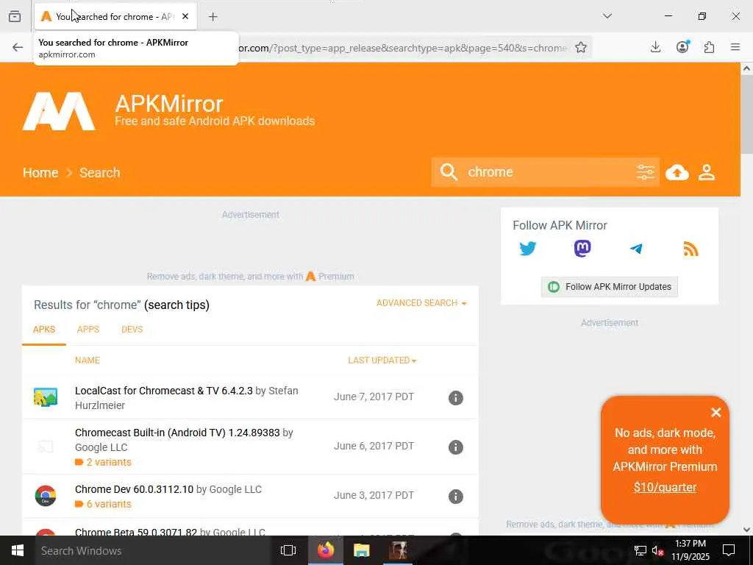The height and width of the screenshot is (565, 753).
Task: Open the Windows Start menu
Action: (x=18, y=550)
